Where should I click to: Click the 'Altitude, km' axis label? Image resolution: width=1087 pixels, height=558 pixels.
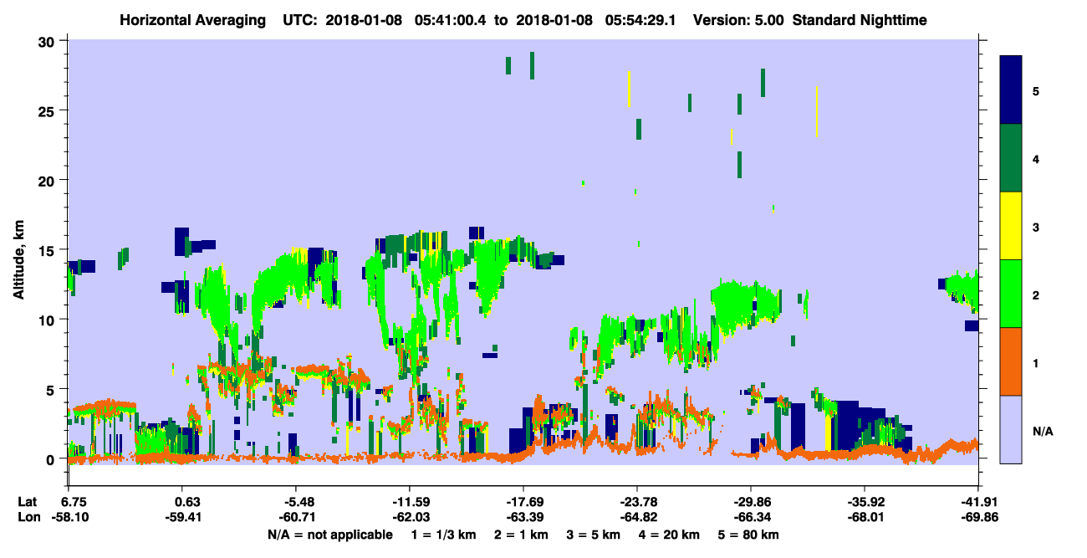click(x=18, y=261)
